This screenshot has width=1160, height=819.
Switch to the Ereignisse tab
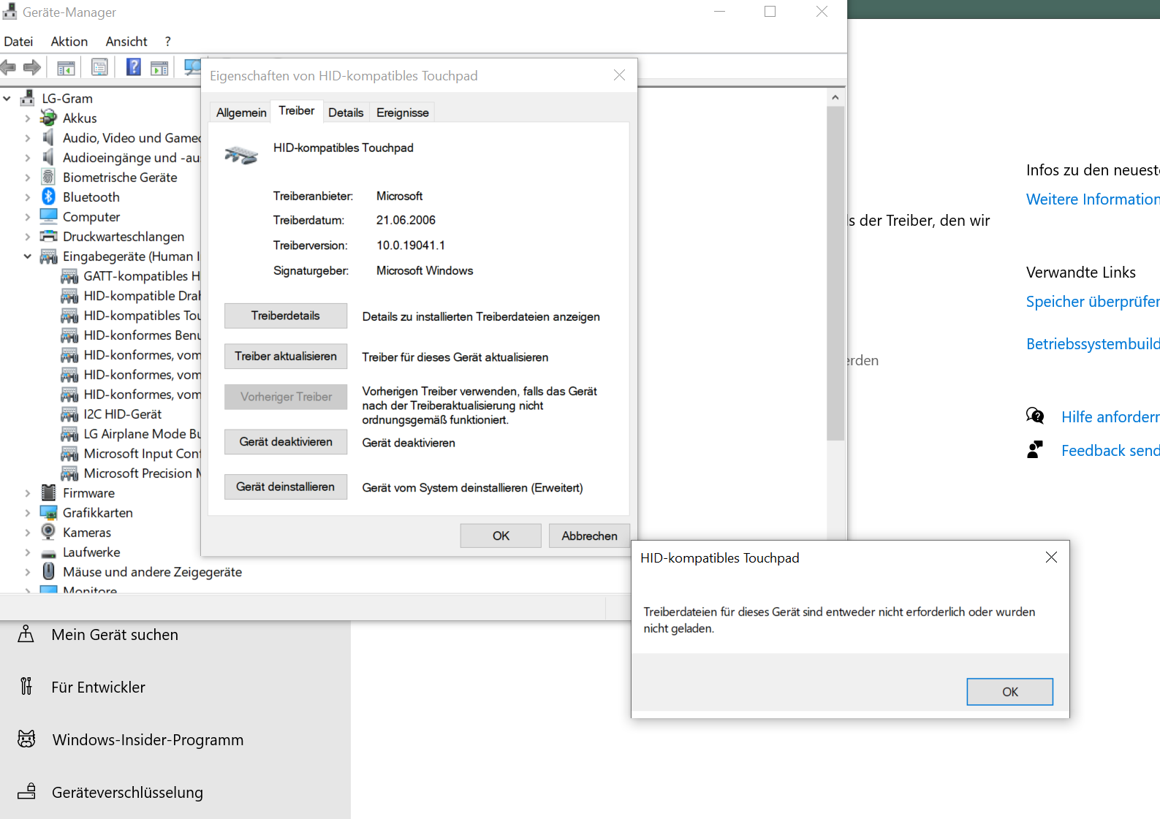[x=403, y=113]
